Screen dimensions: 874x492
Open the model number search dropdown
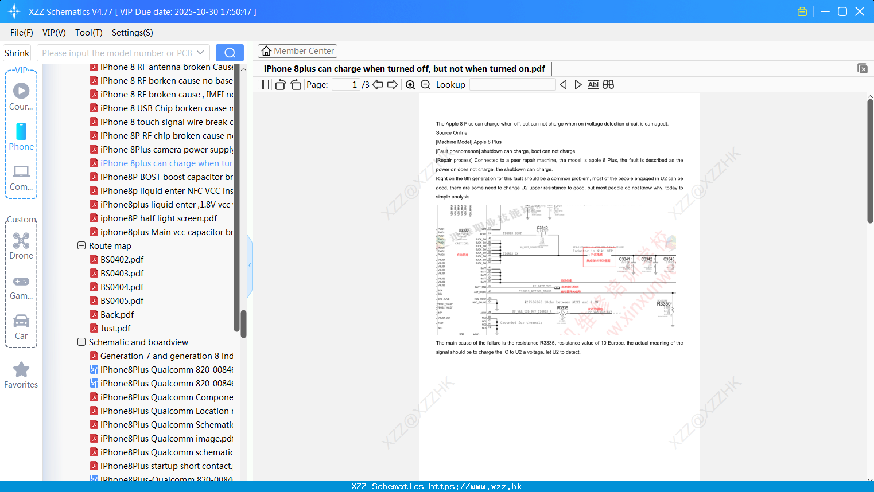(200, 53)
